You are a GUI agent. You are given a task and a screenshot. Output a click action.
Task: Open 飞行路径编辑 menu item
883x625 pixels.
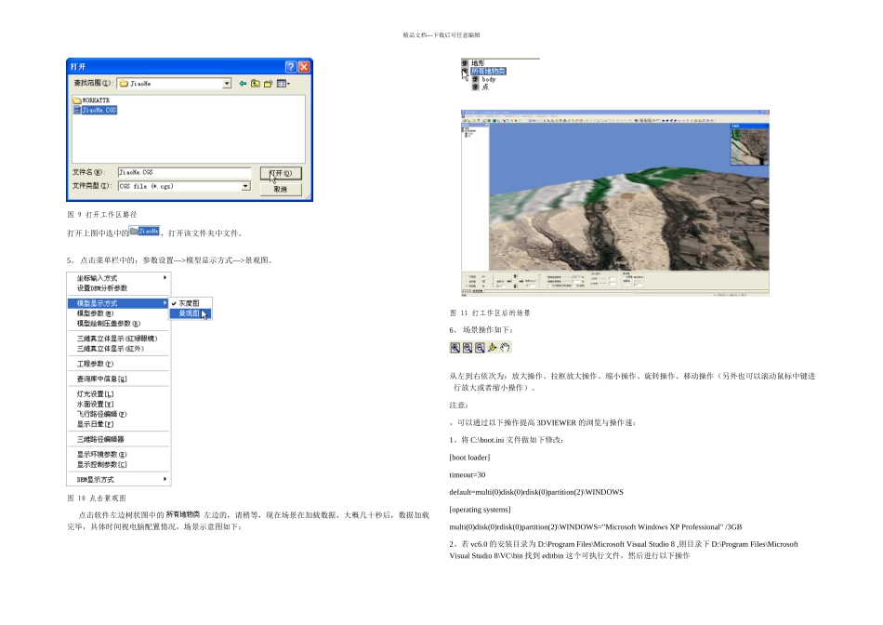tap(118, 414)
